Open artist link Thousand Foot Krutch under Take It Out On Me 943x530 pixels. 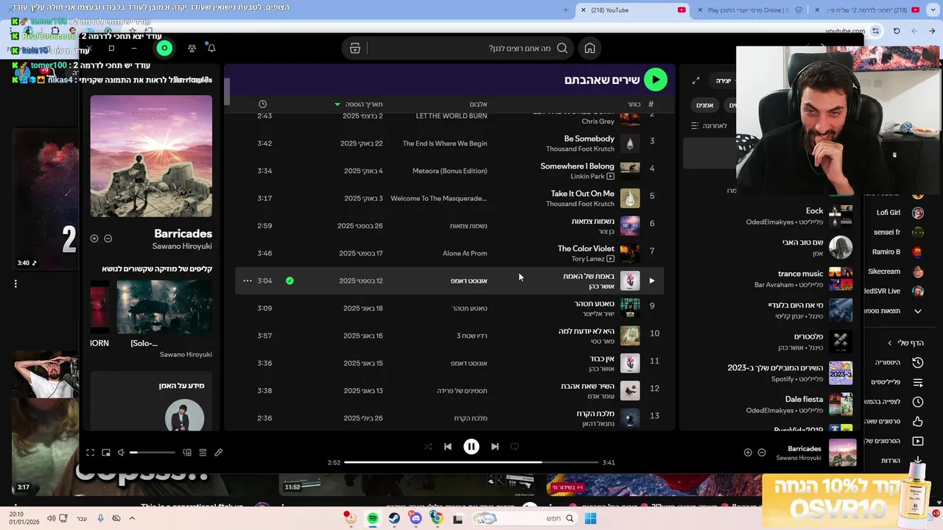[x=580, y=204]
